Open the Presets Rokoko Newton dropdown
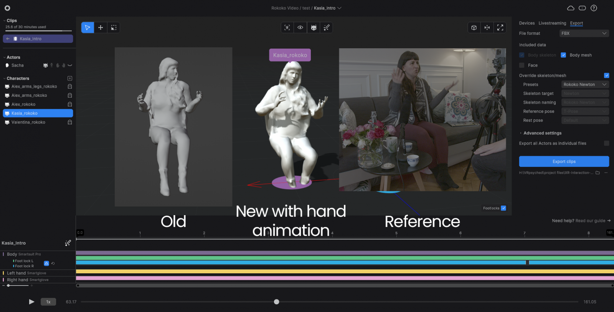 pyautogui.click(x=585, y=85)
